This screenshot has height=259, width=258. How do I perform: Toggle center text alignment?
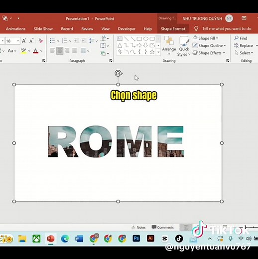60,51
